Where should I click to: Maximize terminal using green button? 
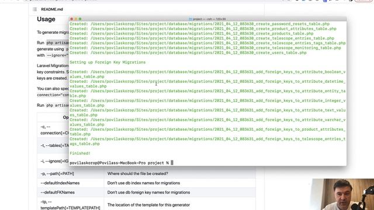tap(80, 19)
